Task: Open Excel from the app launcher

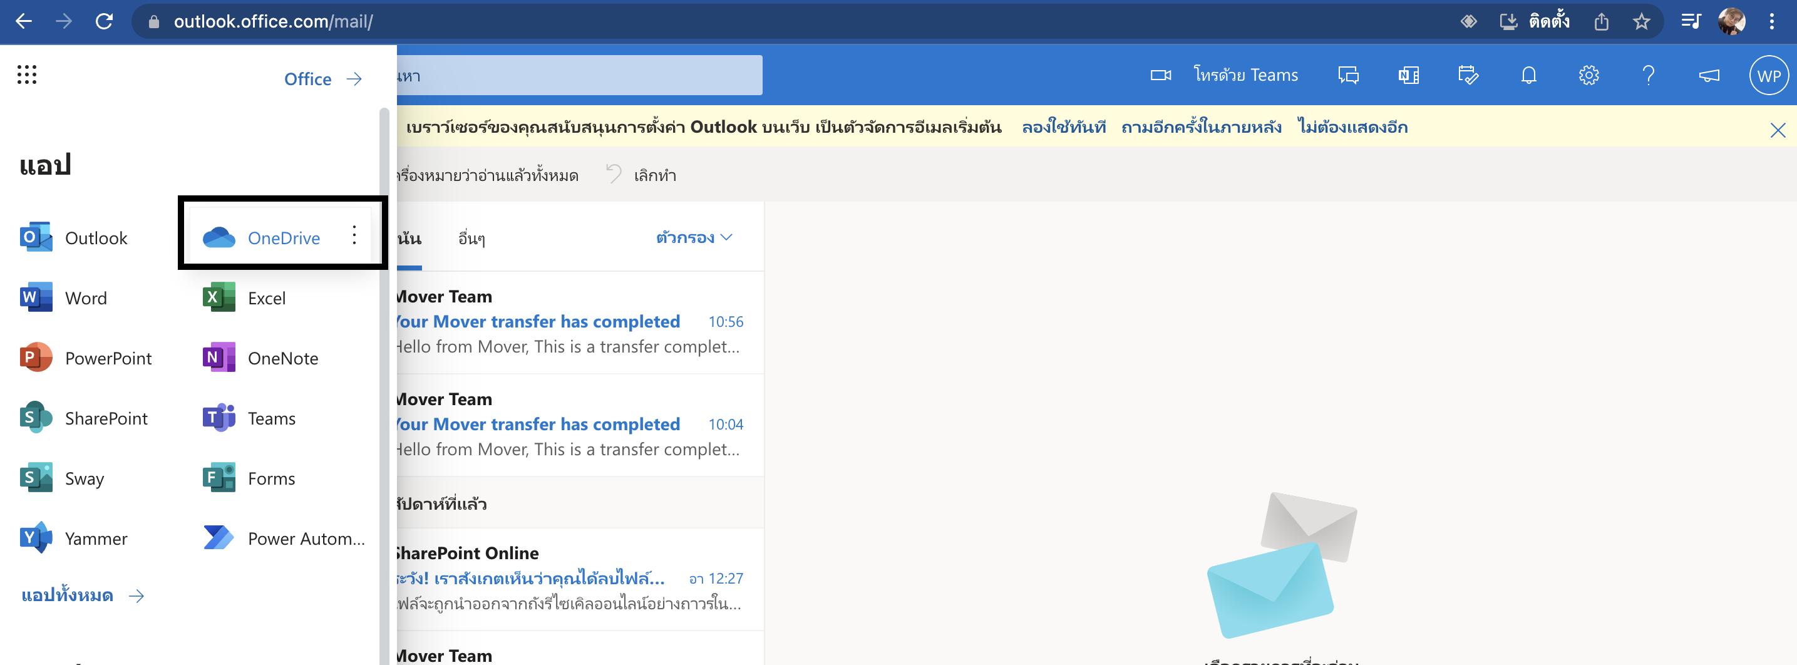Action: (244, 298)
